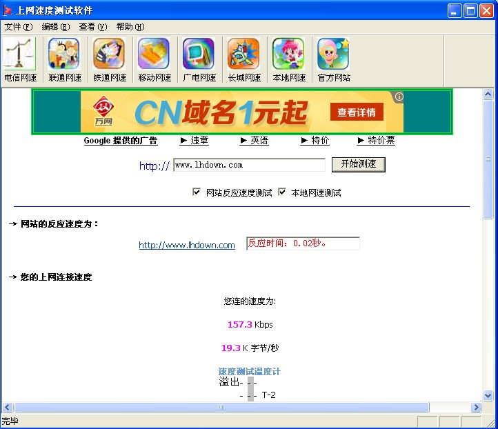Click the 万网 logo on the banner
498x429 pixels.
tap(103, 111)
